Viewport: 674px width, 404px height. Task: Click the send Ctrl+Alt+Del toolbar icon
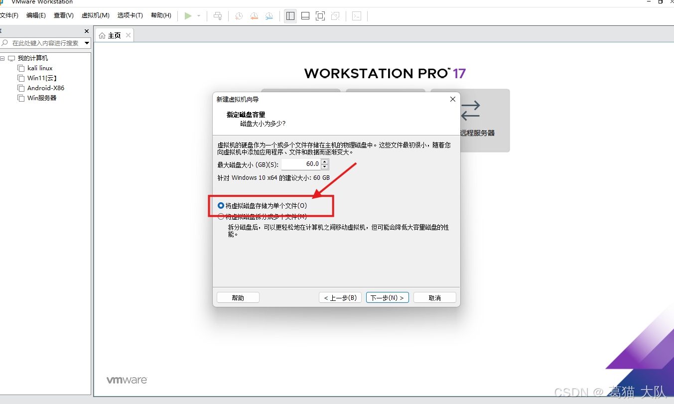point(218,16)
